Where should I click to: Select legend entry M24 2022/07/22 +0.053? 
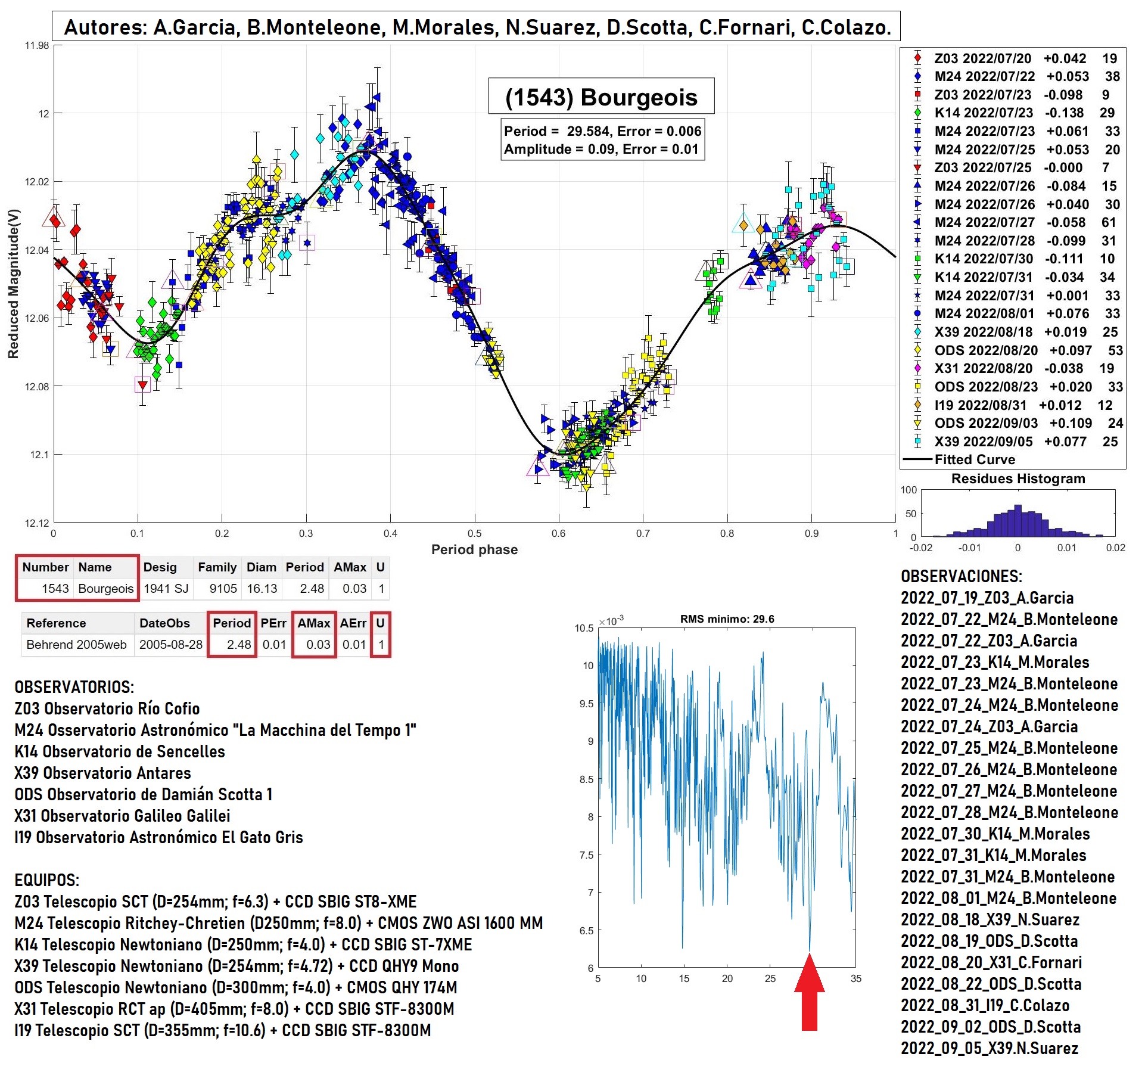pyautogui.click(x=1015, y=76)
